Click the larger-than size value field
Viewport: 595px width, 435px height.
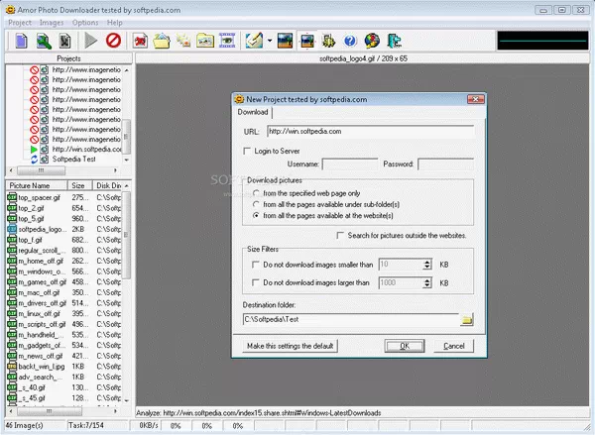401,282
